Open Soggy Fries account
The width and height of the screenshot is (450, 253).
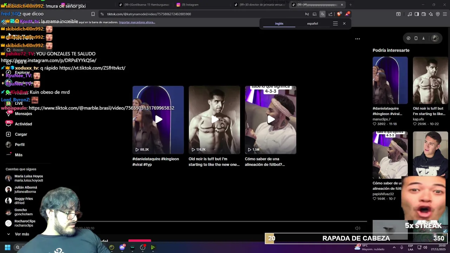click(x=19, y=201)
